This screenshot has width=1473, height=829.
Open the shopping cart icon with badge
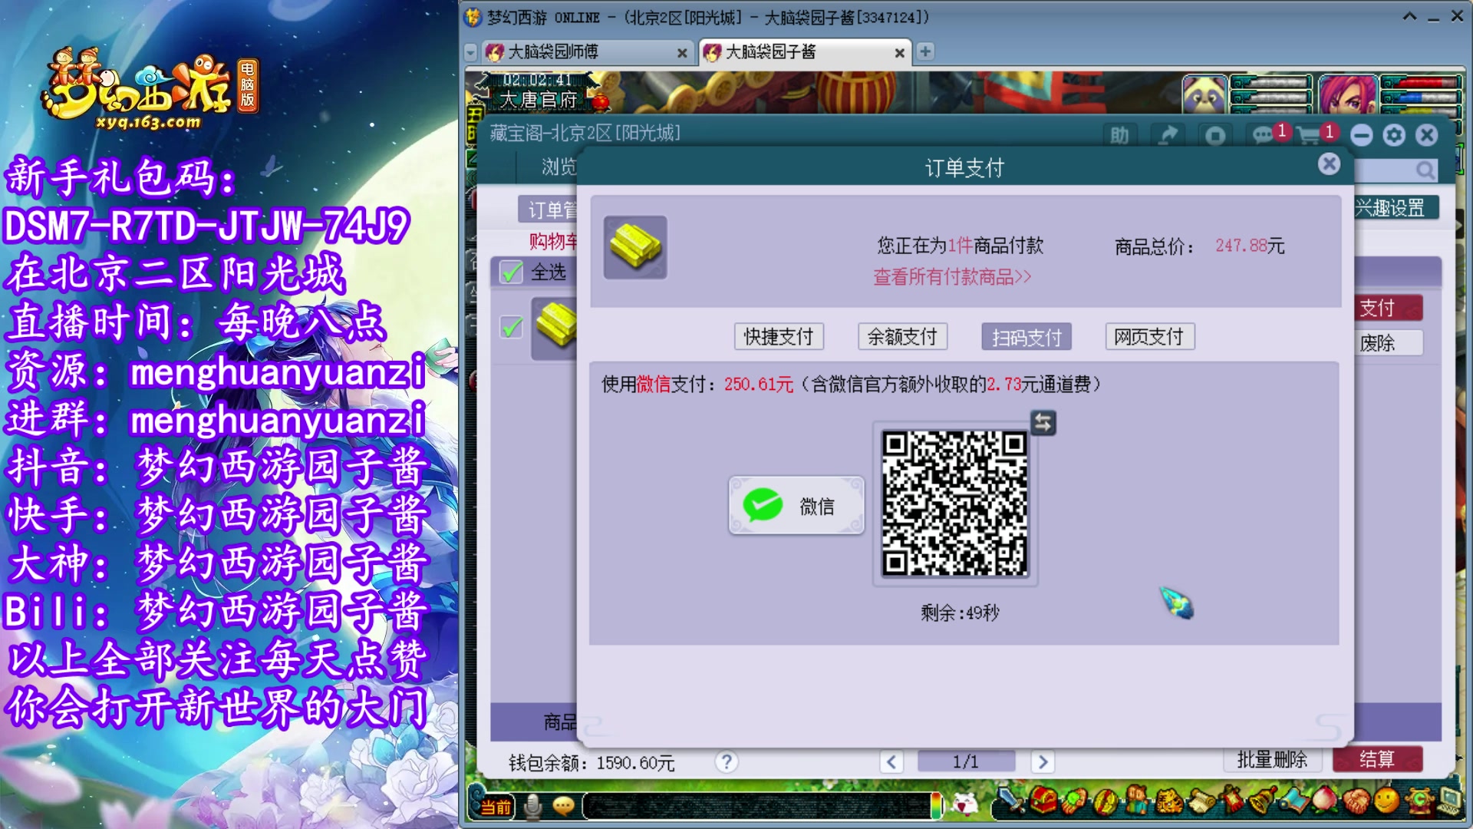click(x=1310, y=136)
